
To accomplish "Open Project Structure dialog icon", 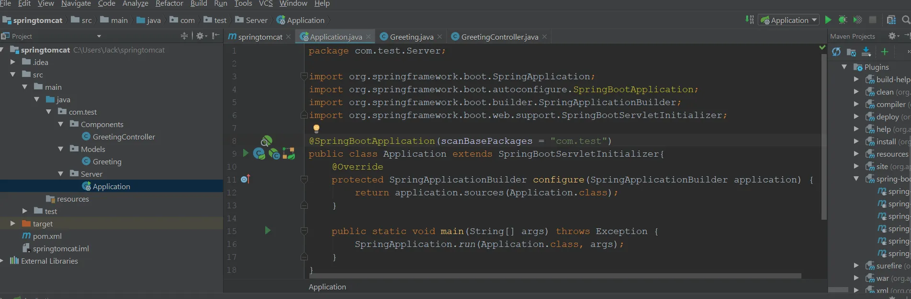I will pyautogui.click(x=891, y=20).
